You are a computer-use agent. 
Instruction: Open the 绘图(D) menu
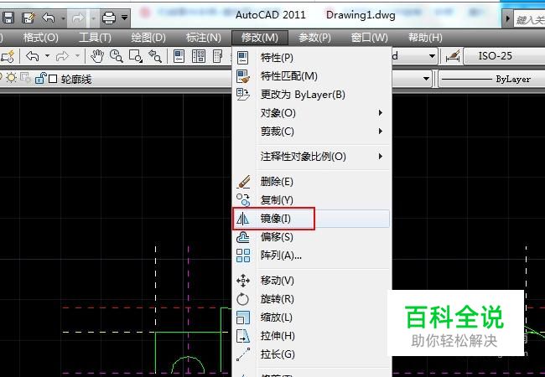coord(148,38)
